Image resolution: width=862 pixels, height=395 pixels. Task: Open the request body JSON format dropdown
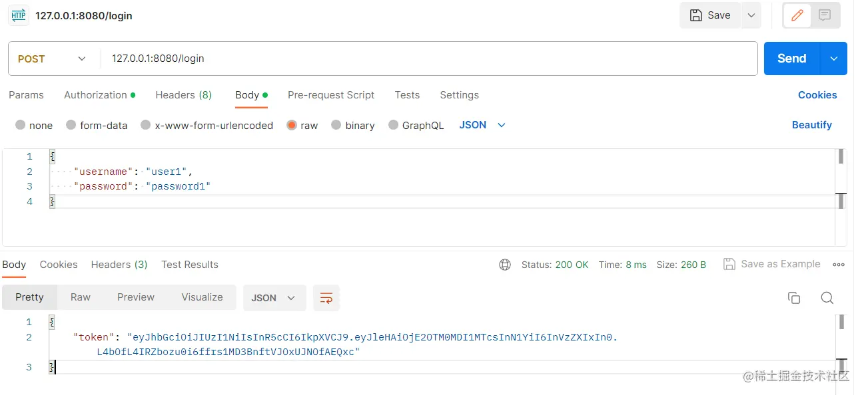point(482,125)
